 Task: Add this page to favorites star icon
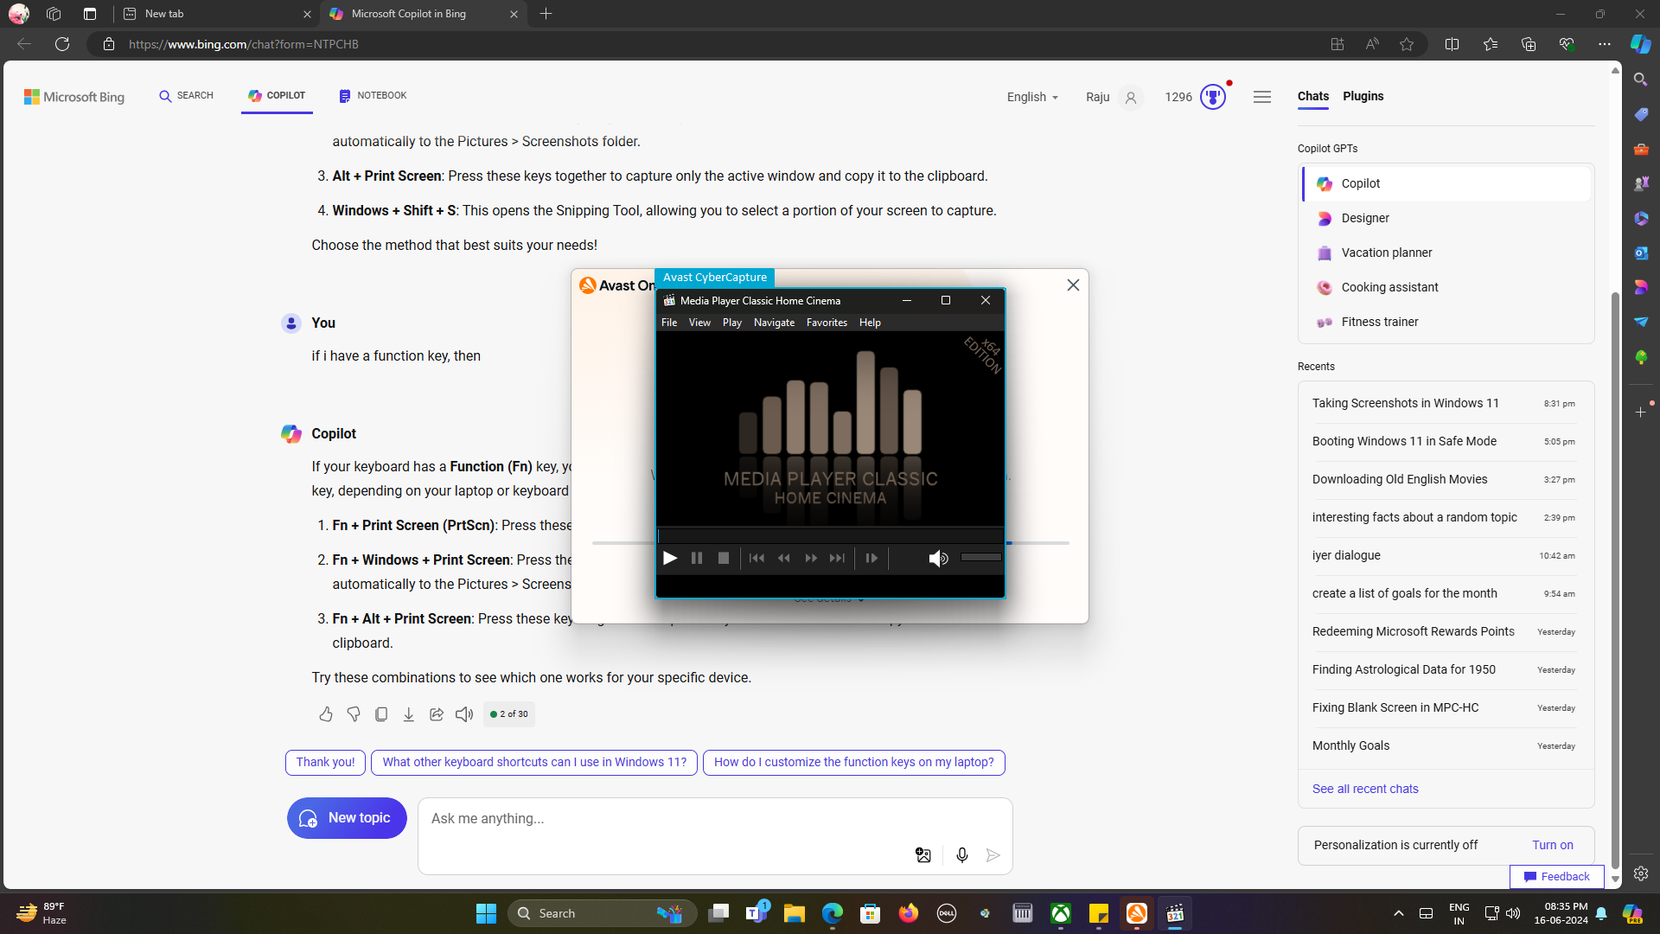coord(1407,44)
